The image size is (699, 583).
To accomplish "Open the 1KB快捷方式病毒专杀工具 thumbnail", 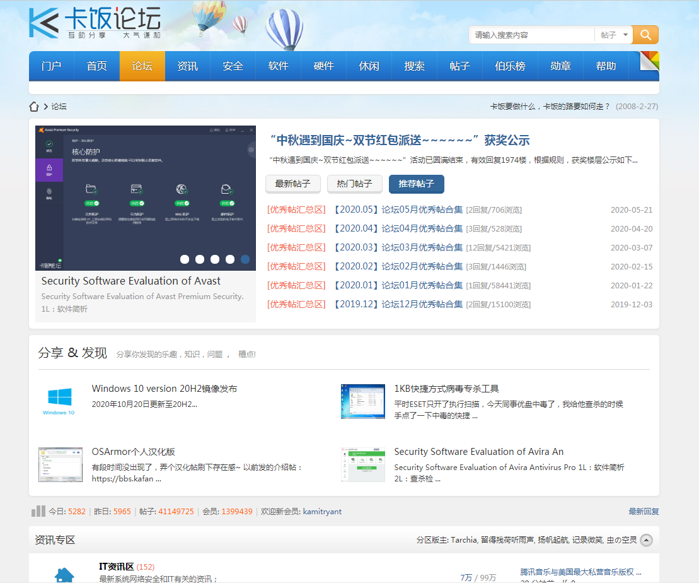I will pyautogui.click(x=362, y=401).
